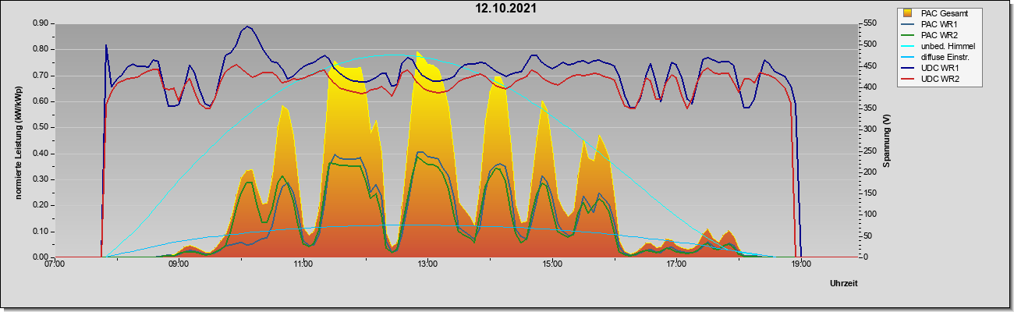
Task: Click the PAC WR1 legend entry
Action: pyautogui.click(x=928, y=24)
